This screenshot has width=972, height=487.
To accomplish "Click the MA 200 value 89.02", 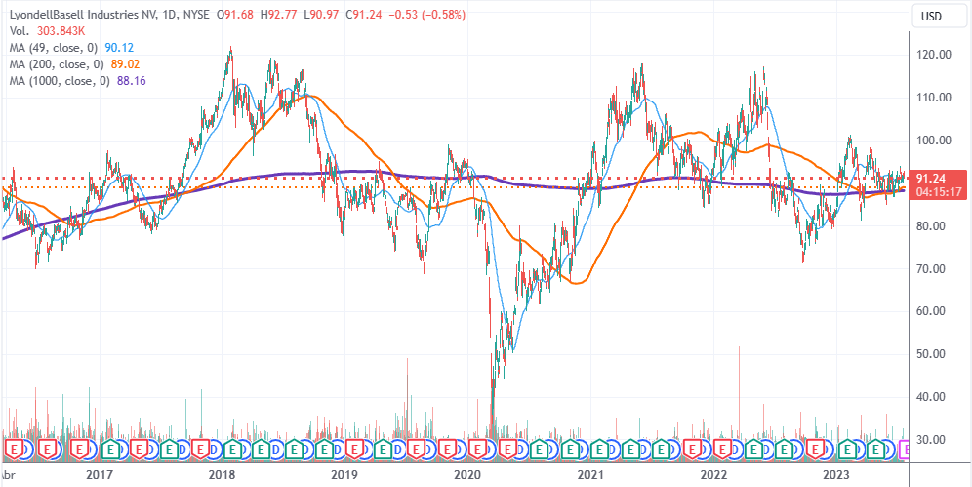I will [x=126, y=63].
